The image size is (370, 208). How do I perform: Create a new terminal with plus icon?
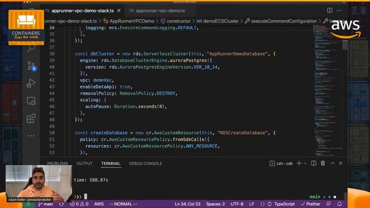pyautogui.click(x=299, y=163)
